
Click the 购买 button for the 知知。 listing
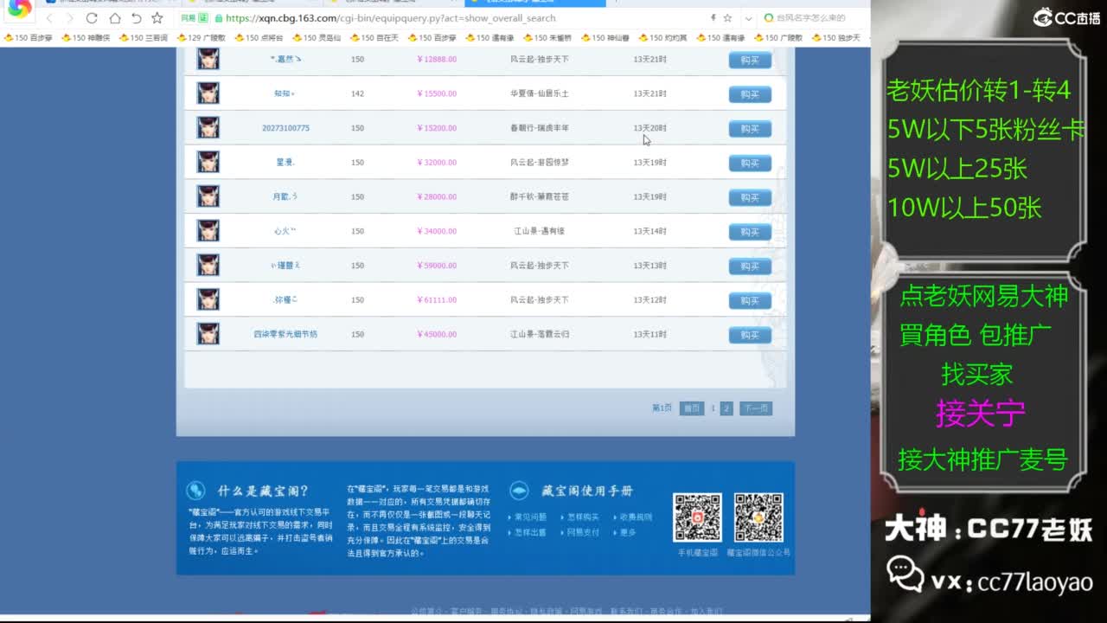pyautogui.click(x=749, y=93)
